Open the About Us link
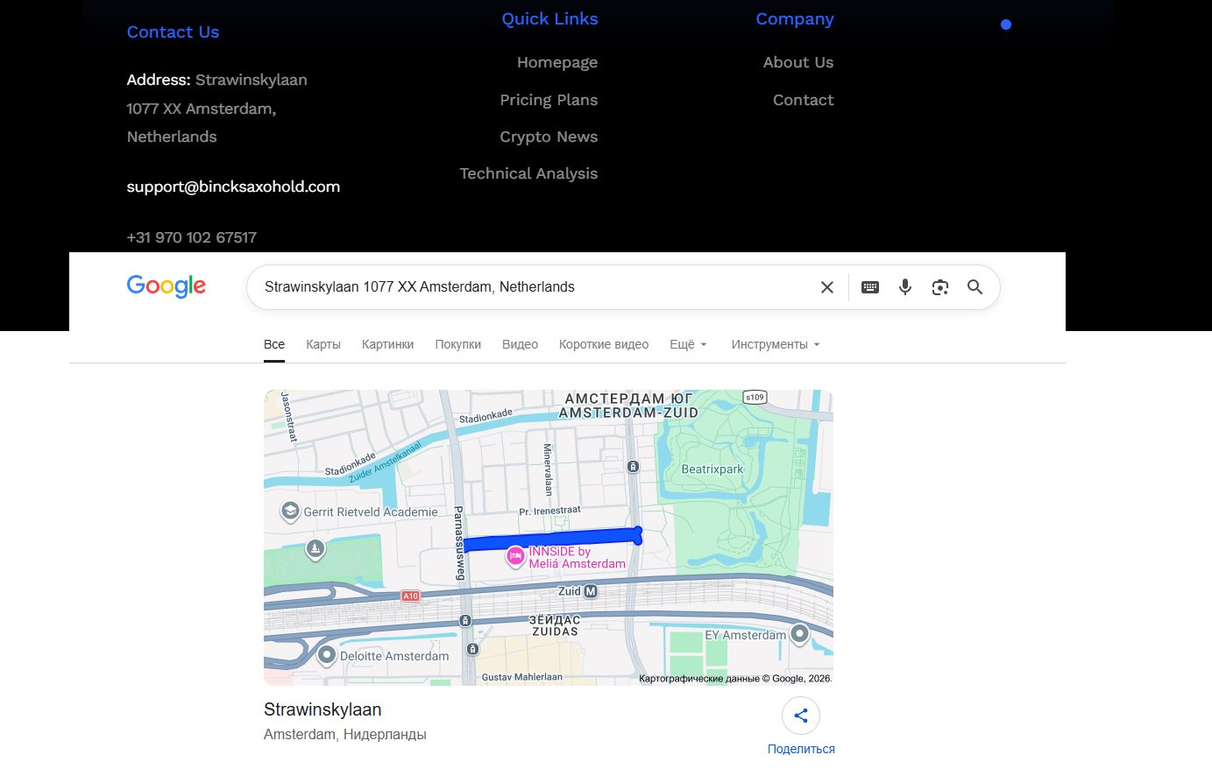 click(x=798, y=62)
